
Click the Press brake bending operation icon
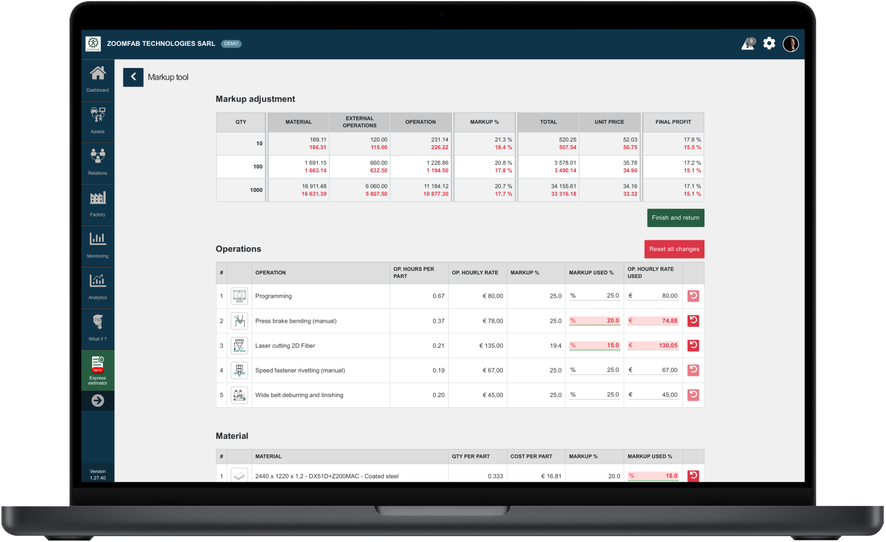point(239,320)
